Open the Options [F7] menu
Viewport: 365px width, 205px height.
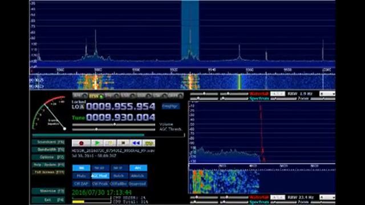tap(48, 157)
